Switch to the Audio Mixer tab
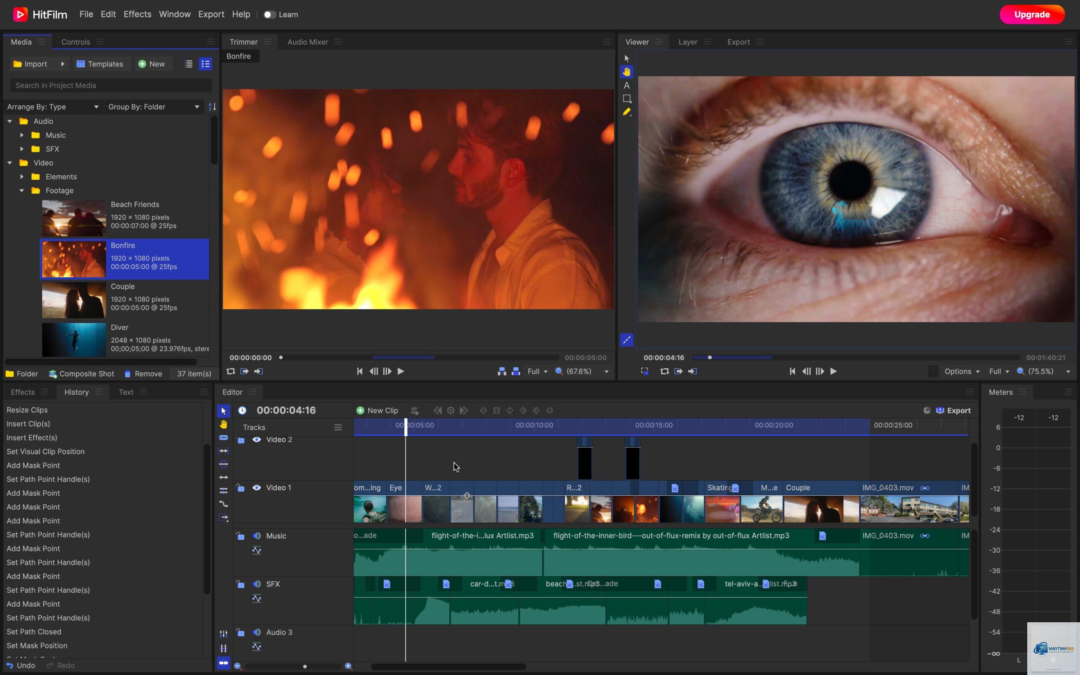The width and height of the screenshot is (1080, 675). pos(308,42)
